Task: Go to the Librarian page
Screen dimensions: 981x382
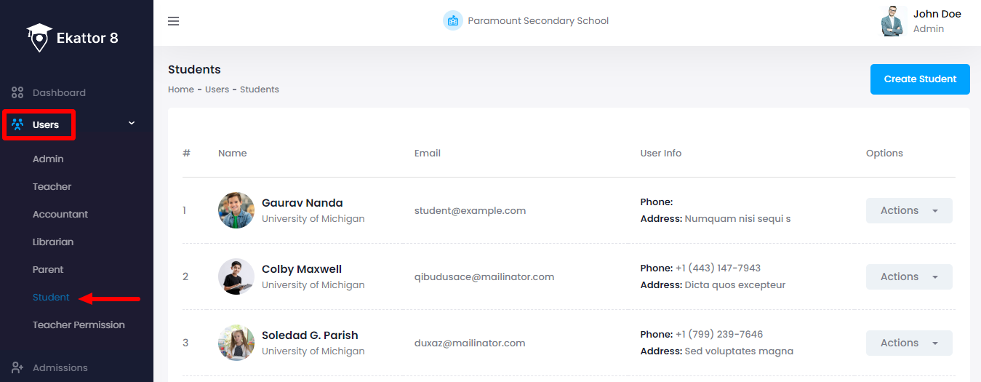Action: [x=53, y=242]
